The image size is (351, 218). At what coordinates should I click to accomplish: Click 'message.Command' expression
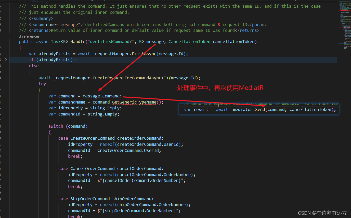(x=101, y=96)
